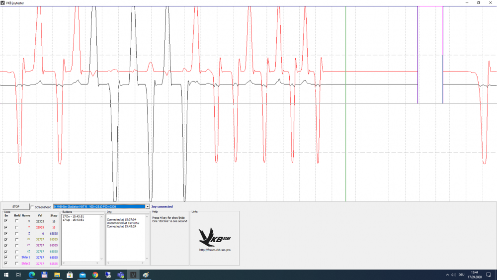Click the X axis value 26303
The width and height of the screenshot is (497, 280).
point(40,221)
